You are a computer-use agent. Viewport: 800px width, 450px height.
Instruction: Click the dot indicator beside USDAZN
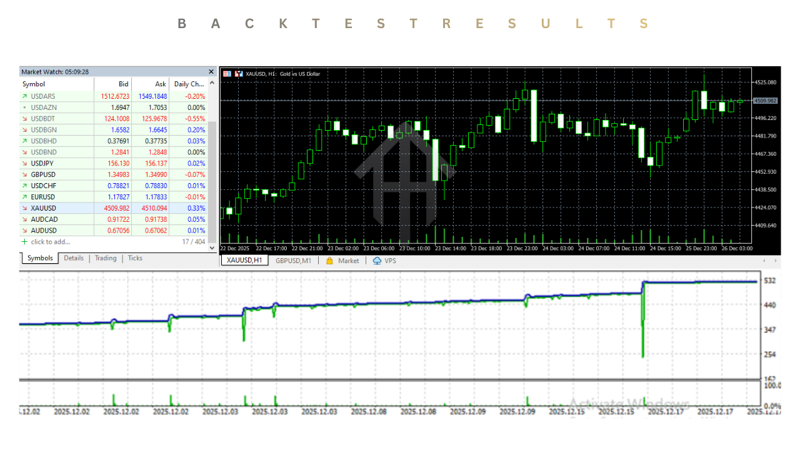point(24,107)
